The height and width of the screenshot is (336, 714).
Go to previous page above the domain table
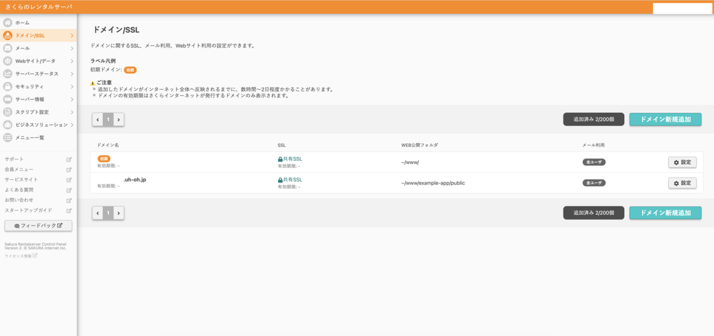tap(98, 119)
